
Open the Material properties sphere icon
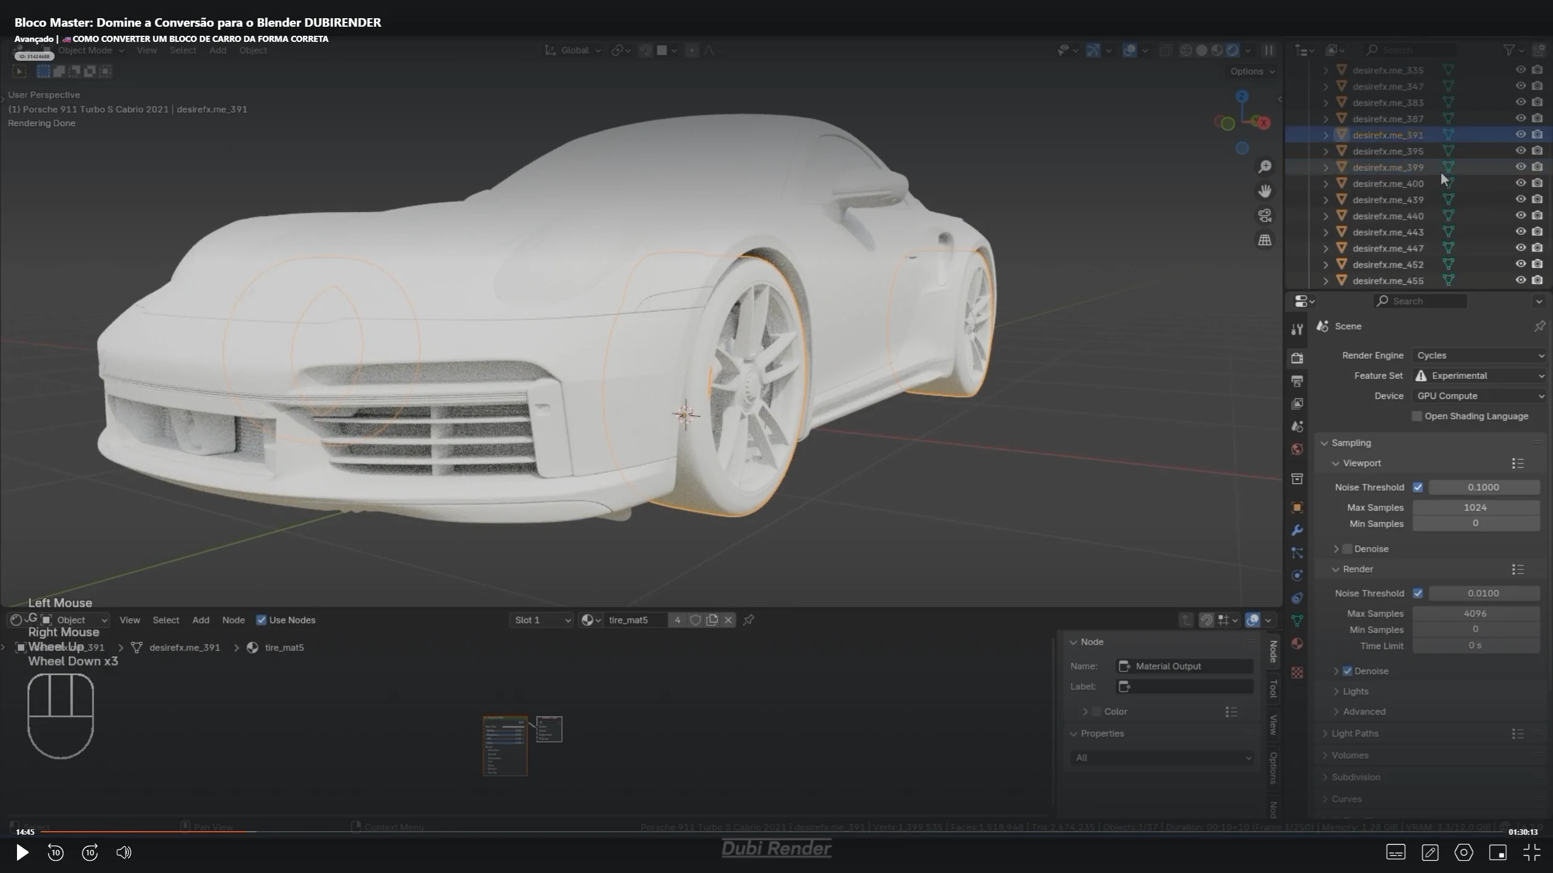pos(1297,644)
